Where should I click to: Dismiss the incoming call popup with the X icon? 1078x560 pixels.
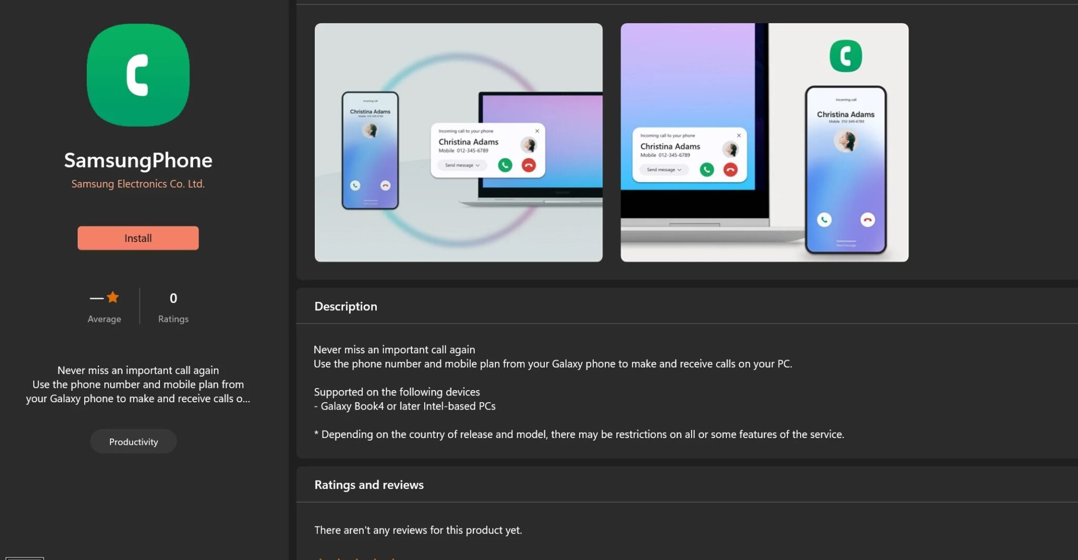point(537,131)
